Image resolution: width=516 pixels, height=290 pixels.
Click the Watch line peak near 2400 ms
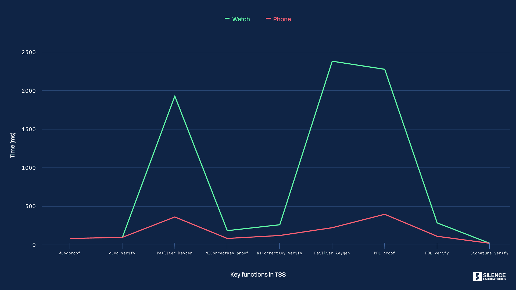pyautogui.click(x=332, y=61)
